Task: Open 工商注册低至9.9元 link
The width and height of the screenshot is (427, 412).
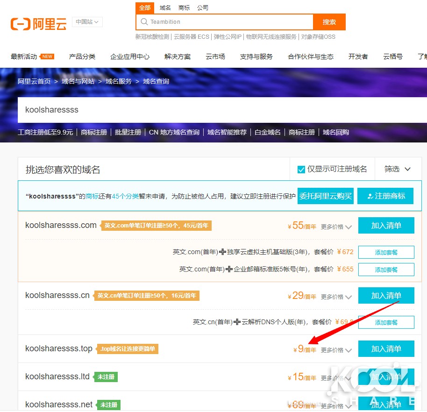Action: coord(45,132)
